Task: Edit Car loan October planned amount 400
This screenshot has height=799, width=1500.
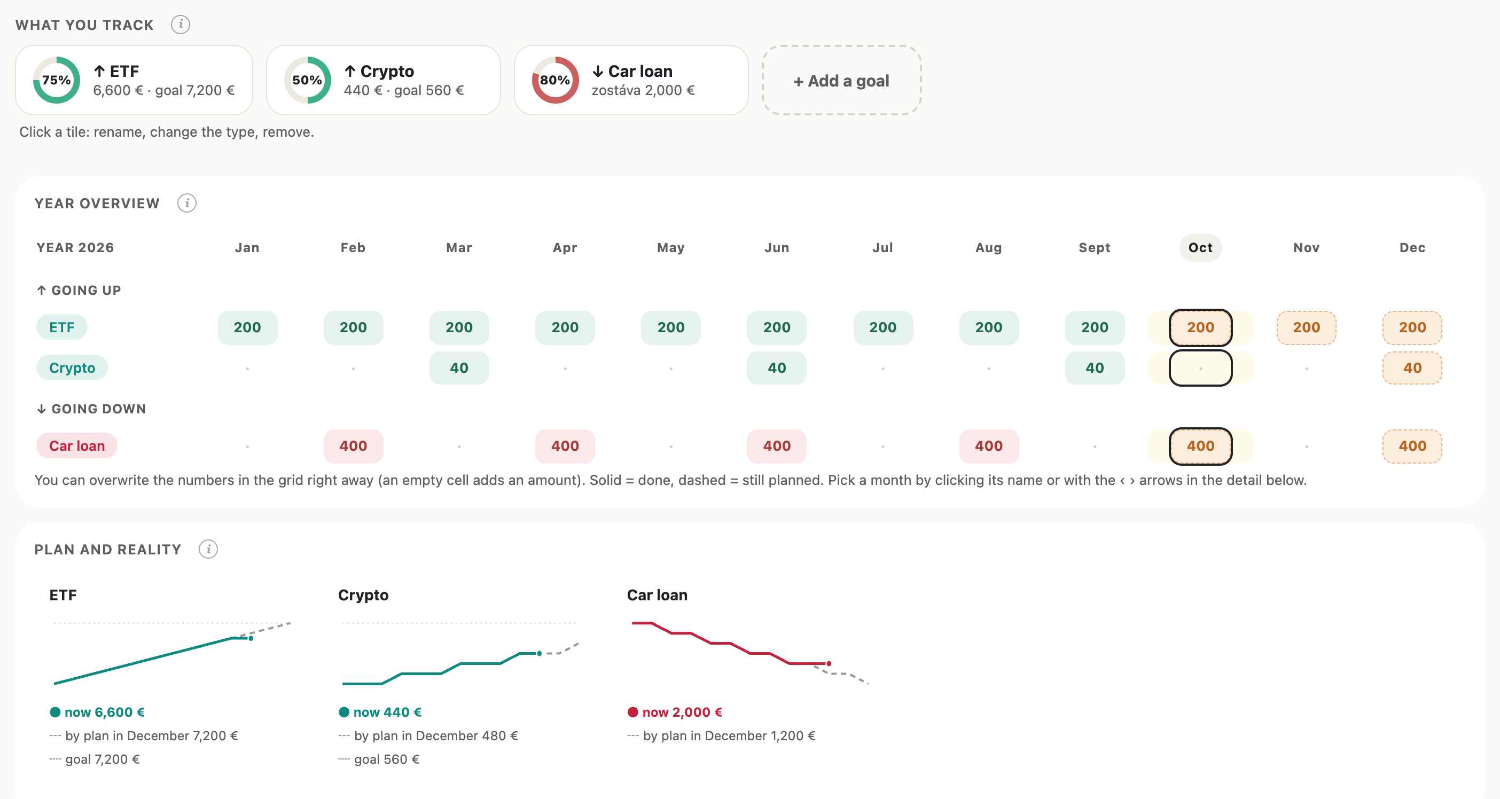Action: click(1201, 446)
